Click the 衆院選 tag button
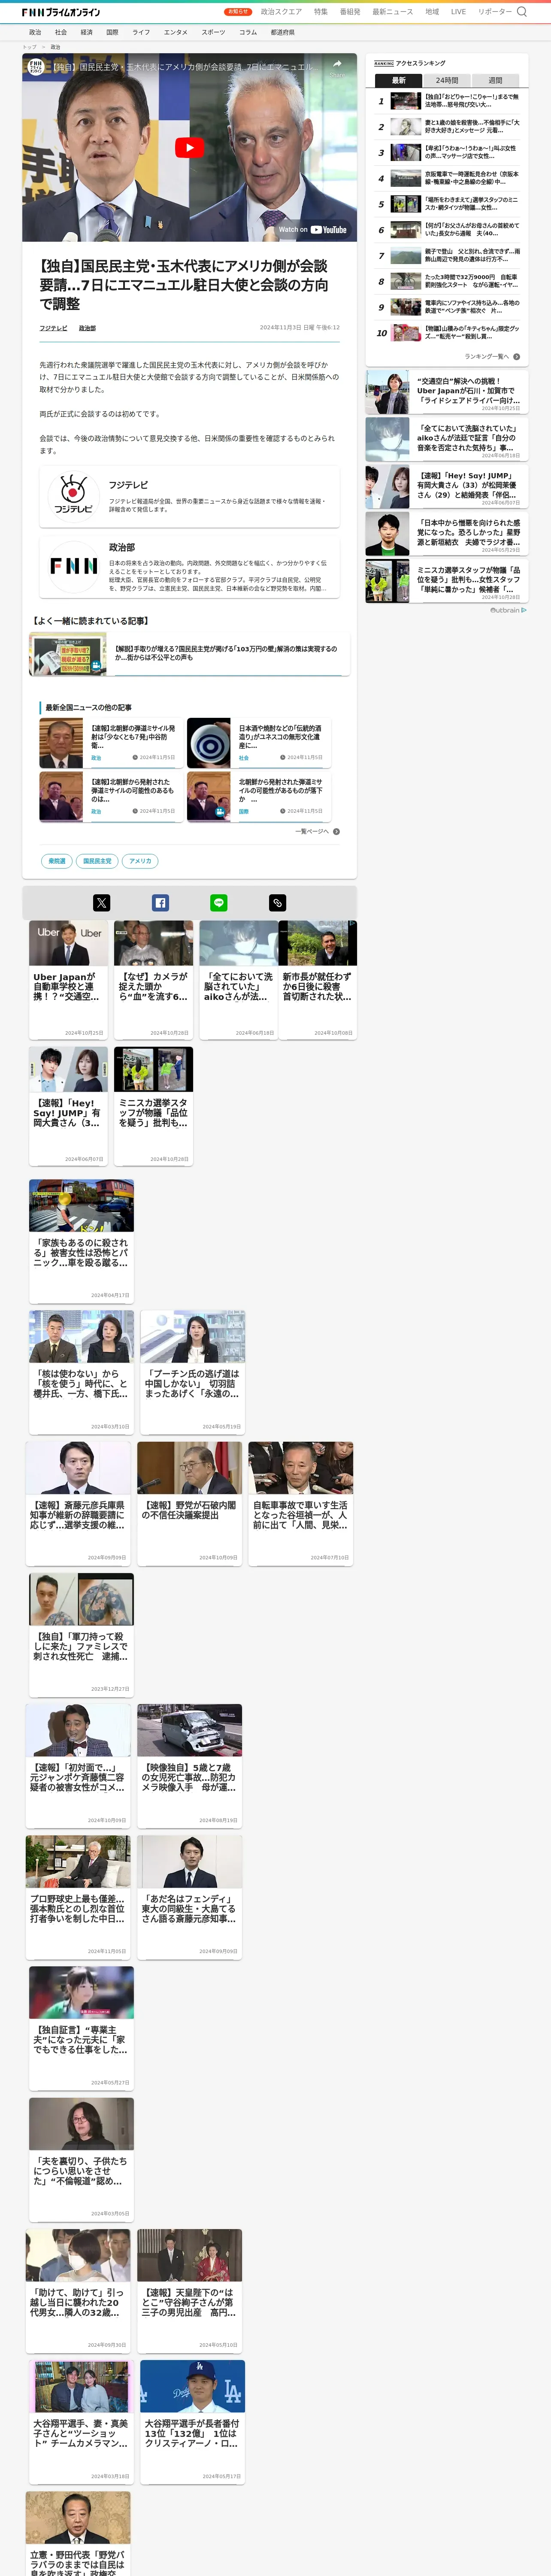This screenshot has height=2576, width=551. 57,861
